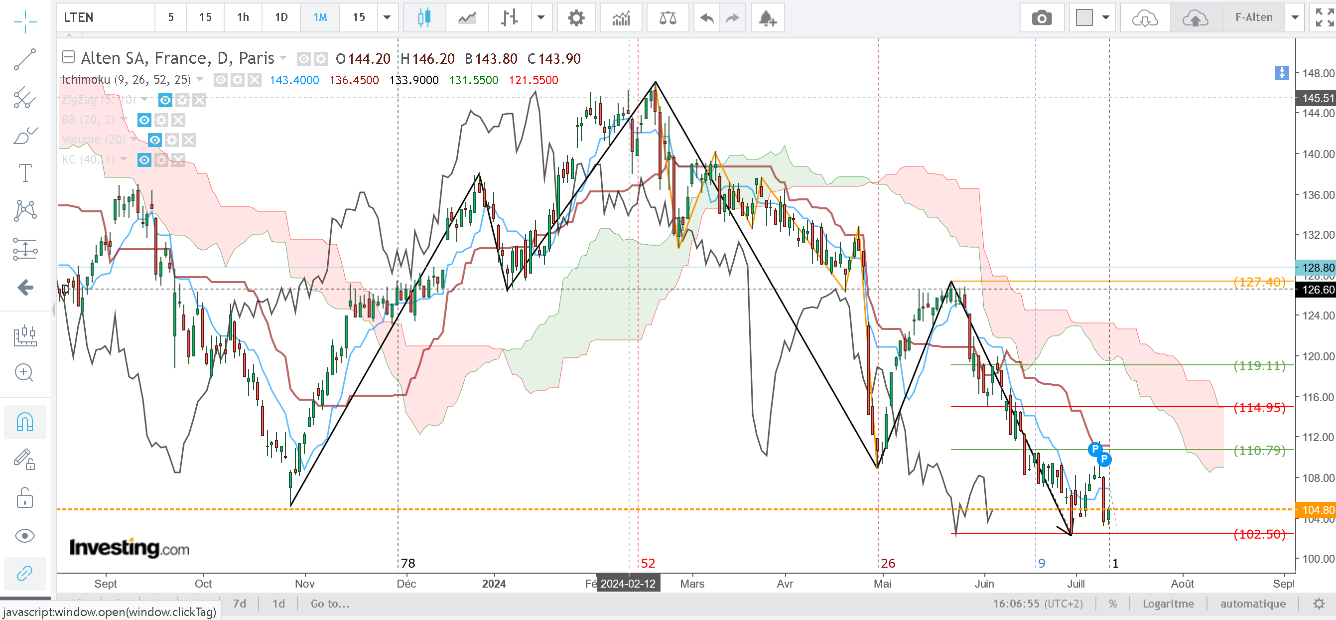Select the 5 minute timeframe
This screenshot has width=1336, height=620.
[x=171, y=17]
